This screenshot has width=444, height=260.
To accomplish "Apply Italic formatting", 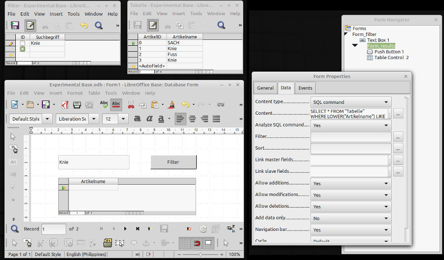I will pos(149,119).
